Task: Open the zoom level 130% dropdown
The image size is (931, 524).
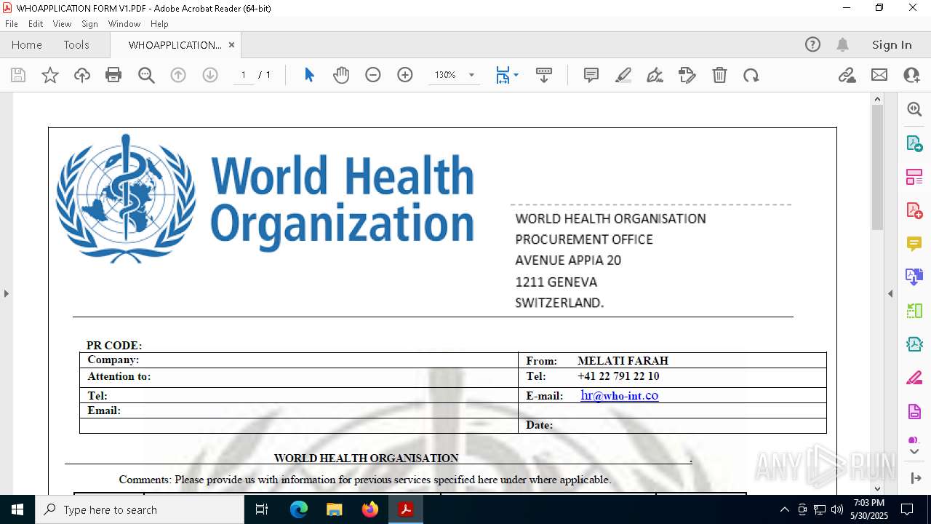Action: point(471,75)
